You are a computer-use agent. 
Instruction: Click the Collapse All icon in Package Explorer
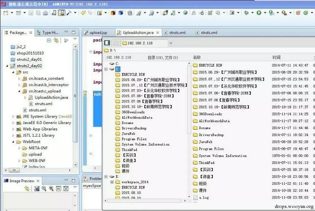point(49,40)
